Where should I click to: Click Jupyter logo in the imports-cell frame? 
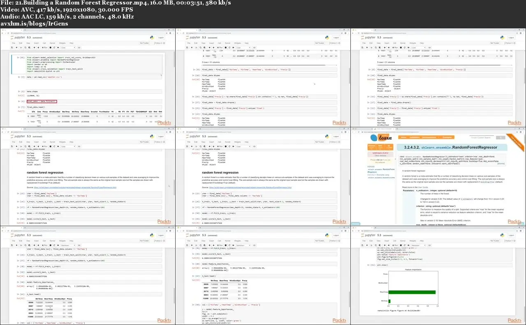point(18,37)
